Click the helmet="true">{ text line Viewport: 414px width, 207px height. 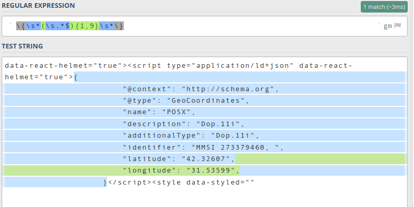point(41,77)
